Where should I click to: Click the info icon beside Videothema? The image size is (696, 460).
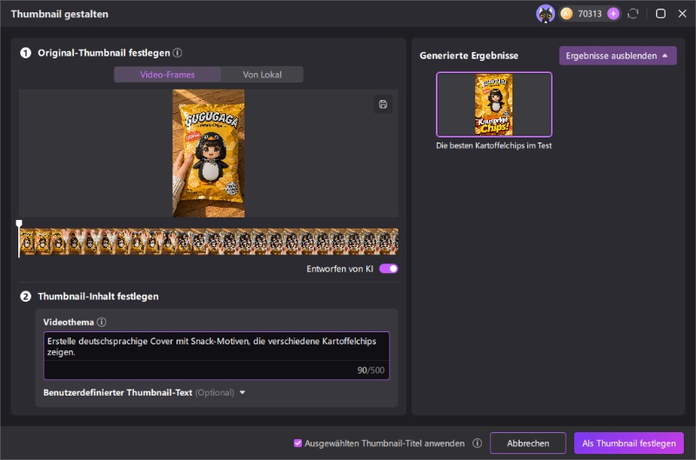(x=102, y=322)
